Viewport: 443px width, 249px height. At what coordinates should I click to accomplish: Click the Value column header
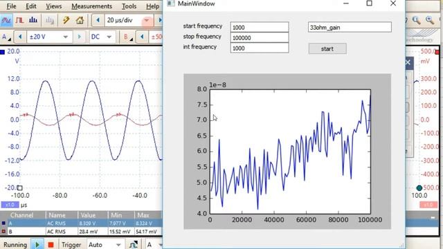(x=93, y=215)
